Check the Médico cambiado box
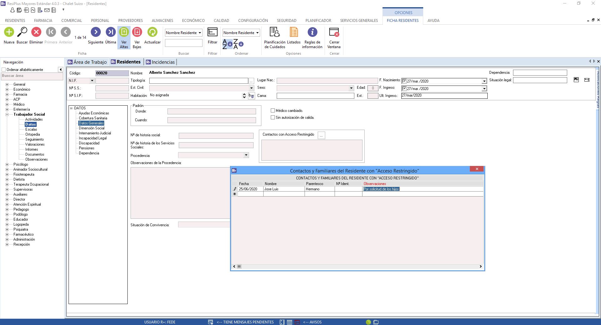This screenshot has width=601, height=325. pos(273,110)
